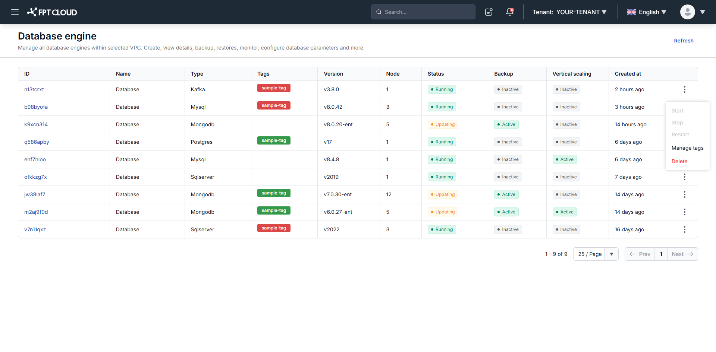Open actions menu for jw38laf7 row
The image size is (716, 352).
point(685,194)
